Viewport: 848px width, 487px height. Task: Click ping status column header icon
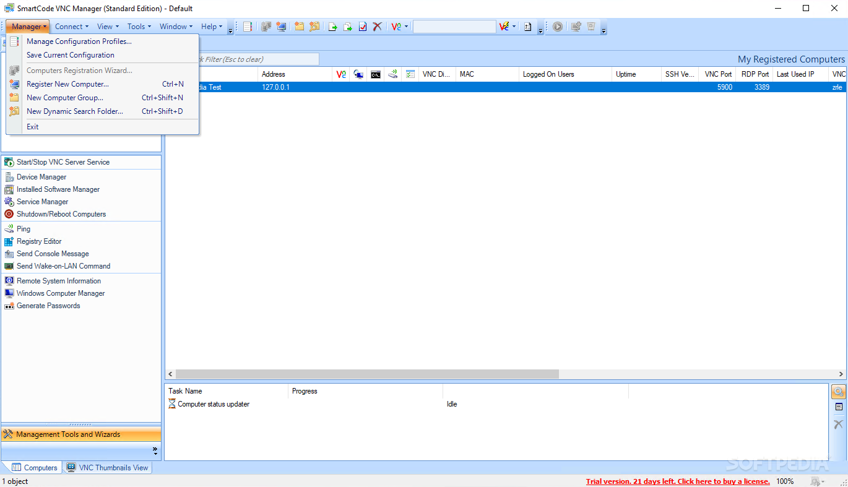[x=393, y=74]
